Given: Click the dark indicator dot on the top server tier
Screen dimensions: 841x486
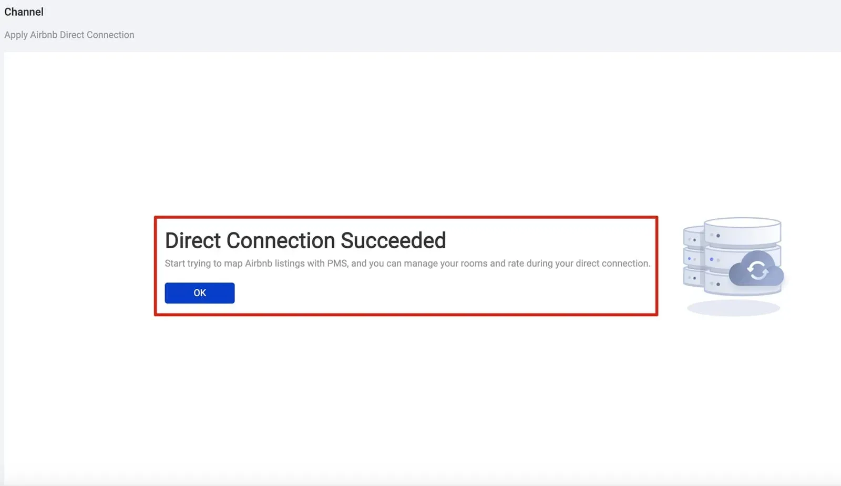Looking at the screenshot, I should point(718,235).
